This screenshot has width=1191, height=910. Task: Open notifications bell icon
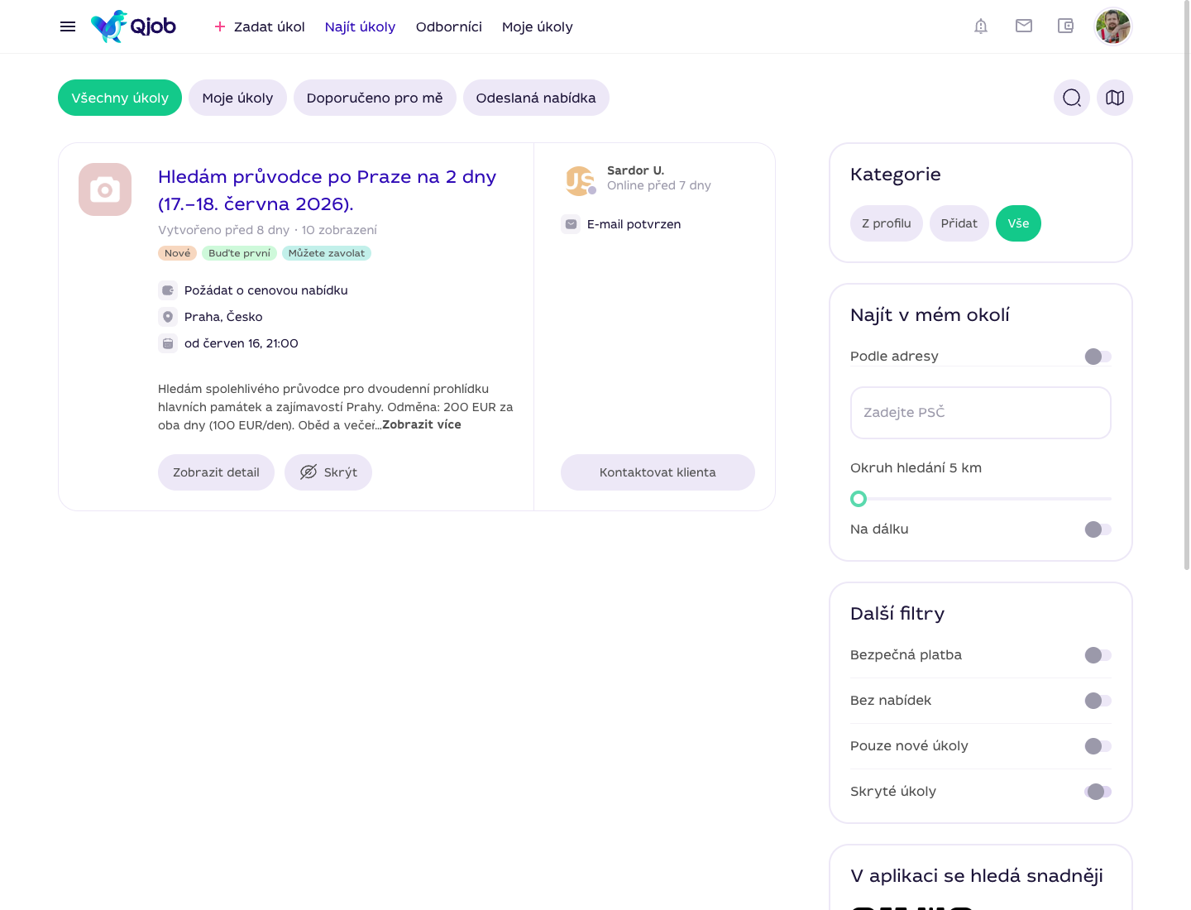(x=981, y=26)
